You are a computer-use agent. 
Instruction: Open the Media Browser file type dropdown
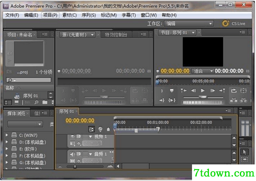point(25,124)
